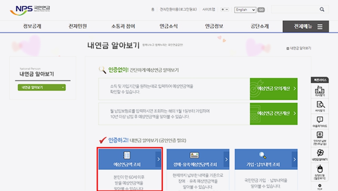The width and height of the screenshot is (338, 191).
Task: Click the search magnifier icon
Action: 322,9
